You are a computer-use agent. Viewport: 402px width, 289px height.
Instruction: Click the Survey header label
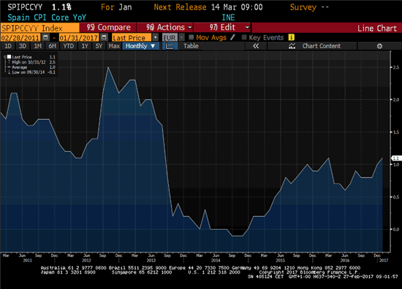[x=303, y=7]
